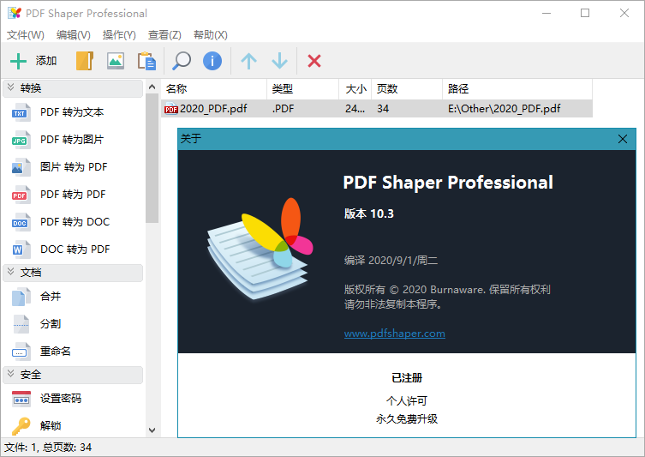
Task: Open the www.pdfshaper.com link
Action: click(394, 334)
